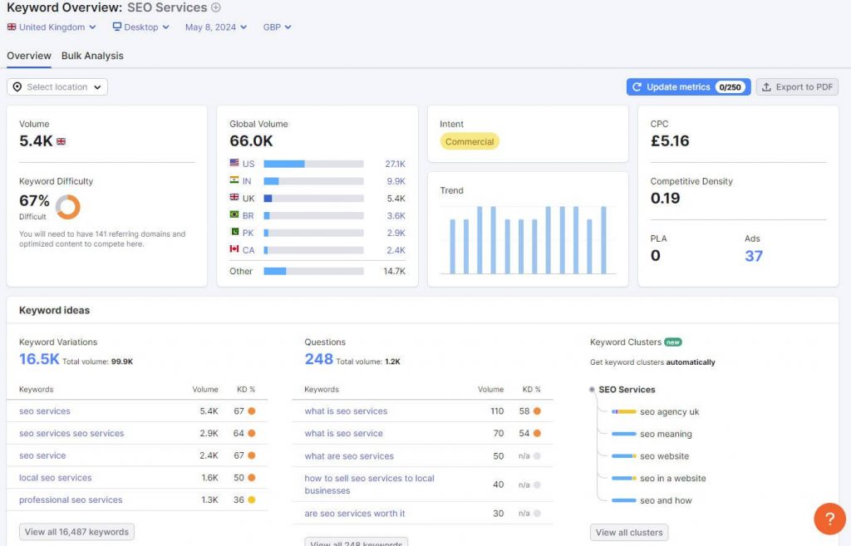Click the Canada flag in Global Volume
The height and width of the screenshot is (546, 851).
coord(234,250)
